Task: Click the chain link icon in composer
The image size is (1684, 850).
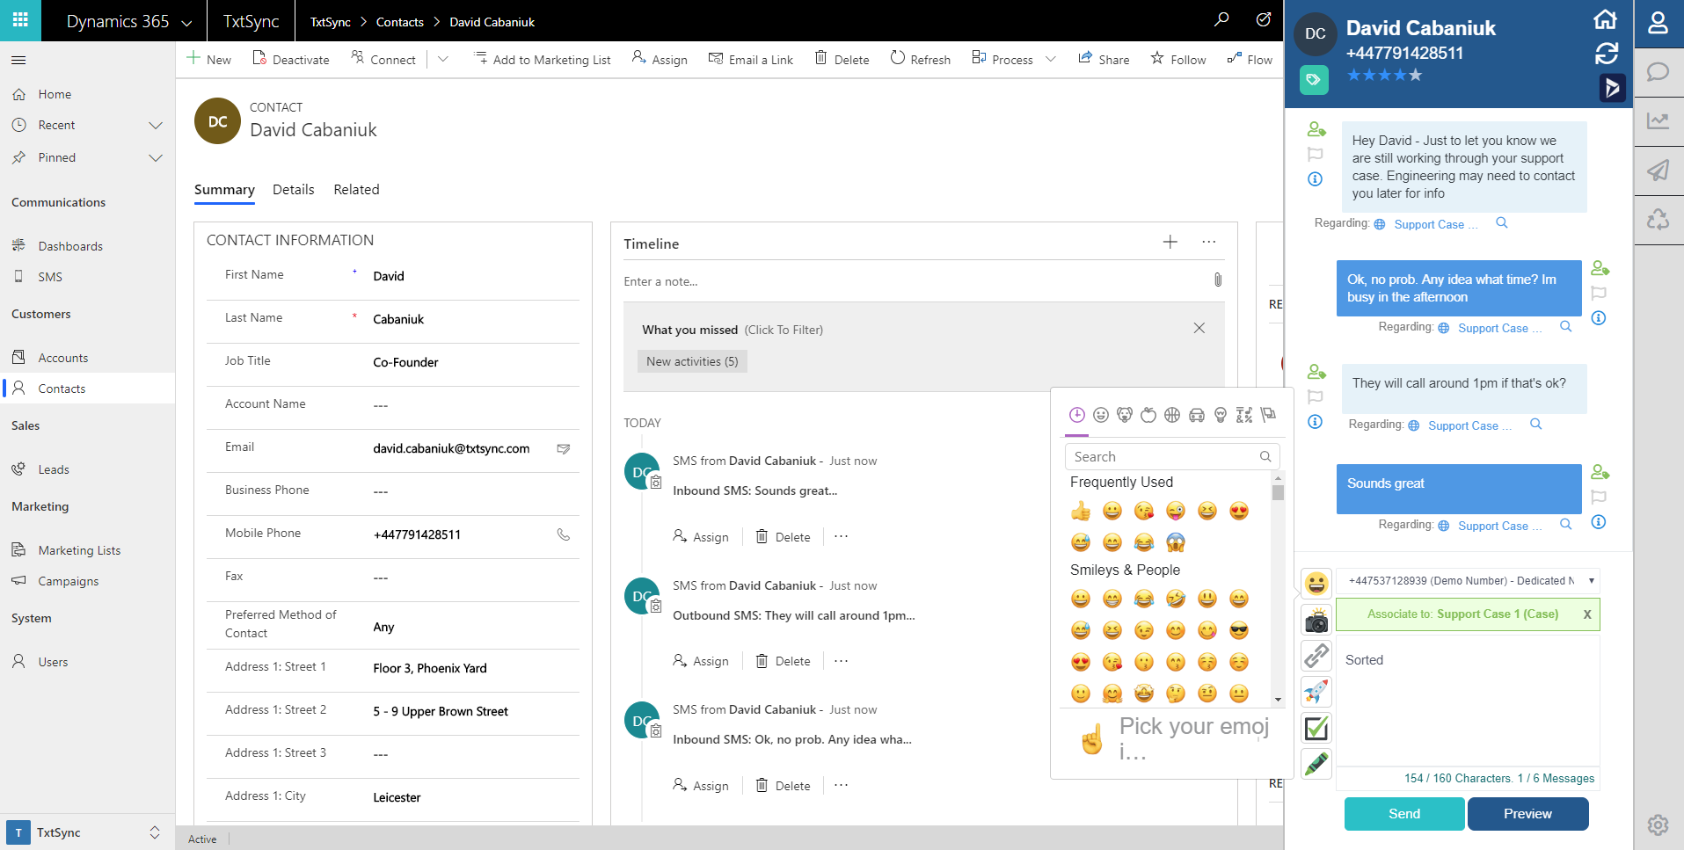Action: (x=1316, y=656)
